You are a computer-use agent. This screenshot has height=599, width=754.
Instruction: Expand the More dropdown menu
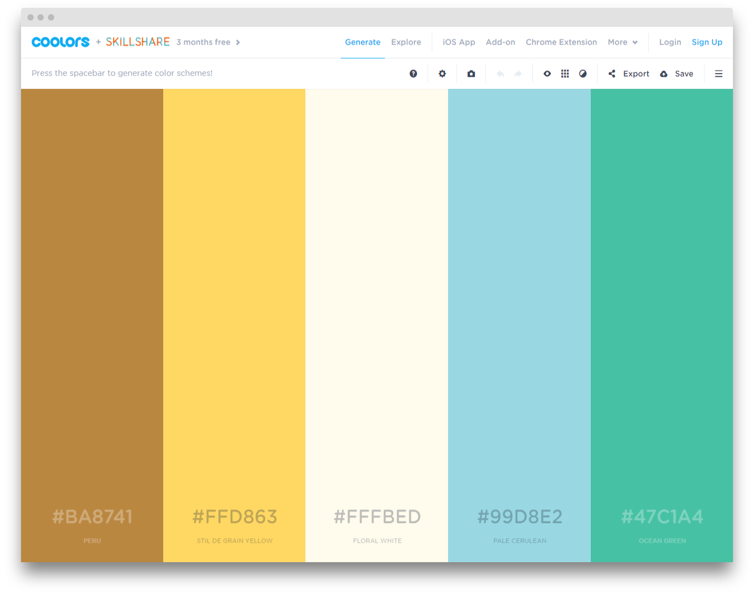pos(622,42)
